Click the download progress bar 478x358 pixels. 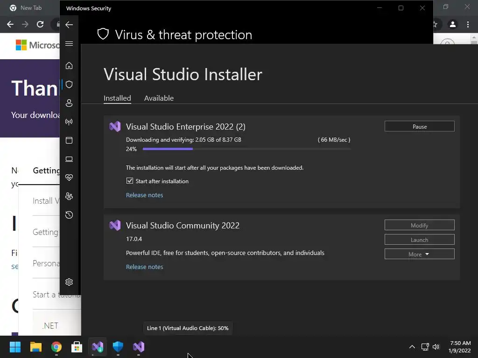[x=246, y=149]
